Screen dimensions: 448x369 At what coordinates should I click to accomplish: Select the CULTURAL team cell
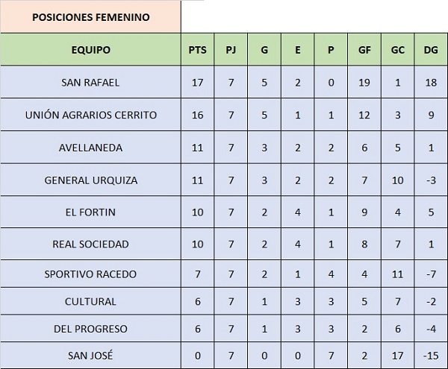pos(90,301)
